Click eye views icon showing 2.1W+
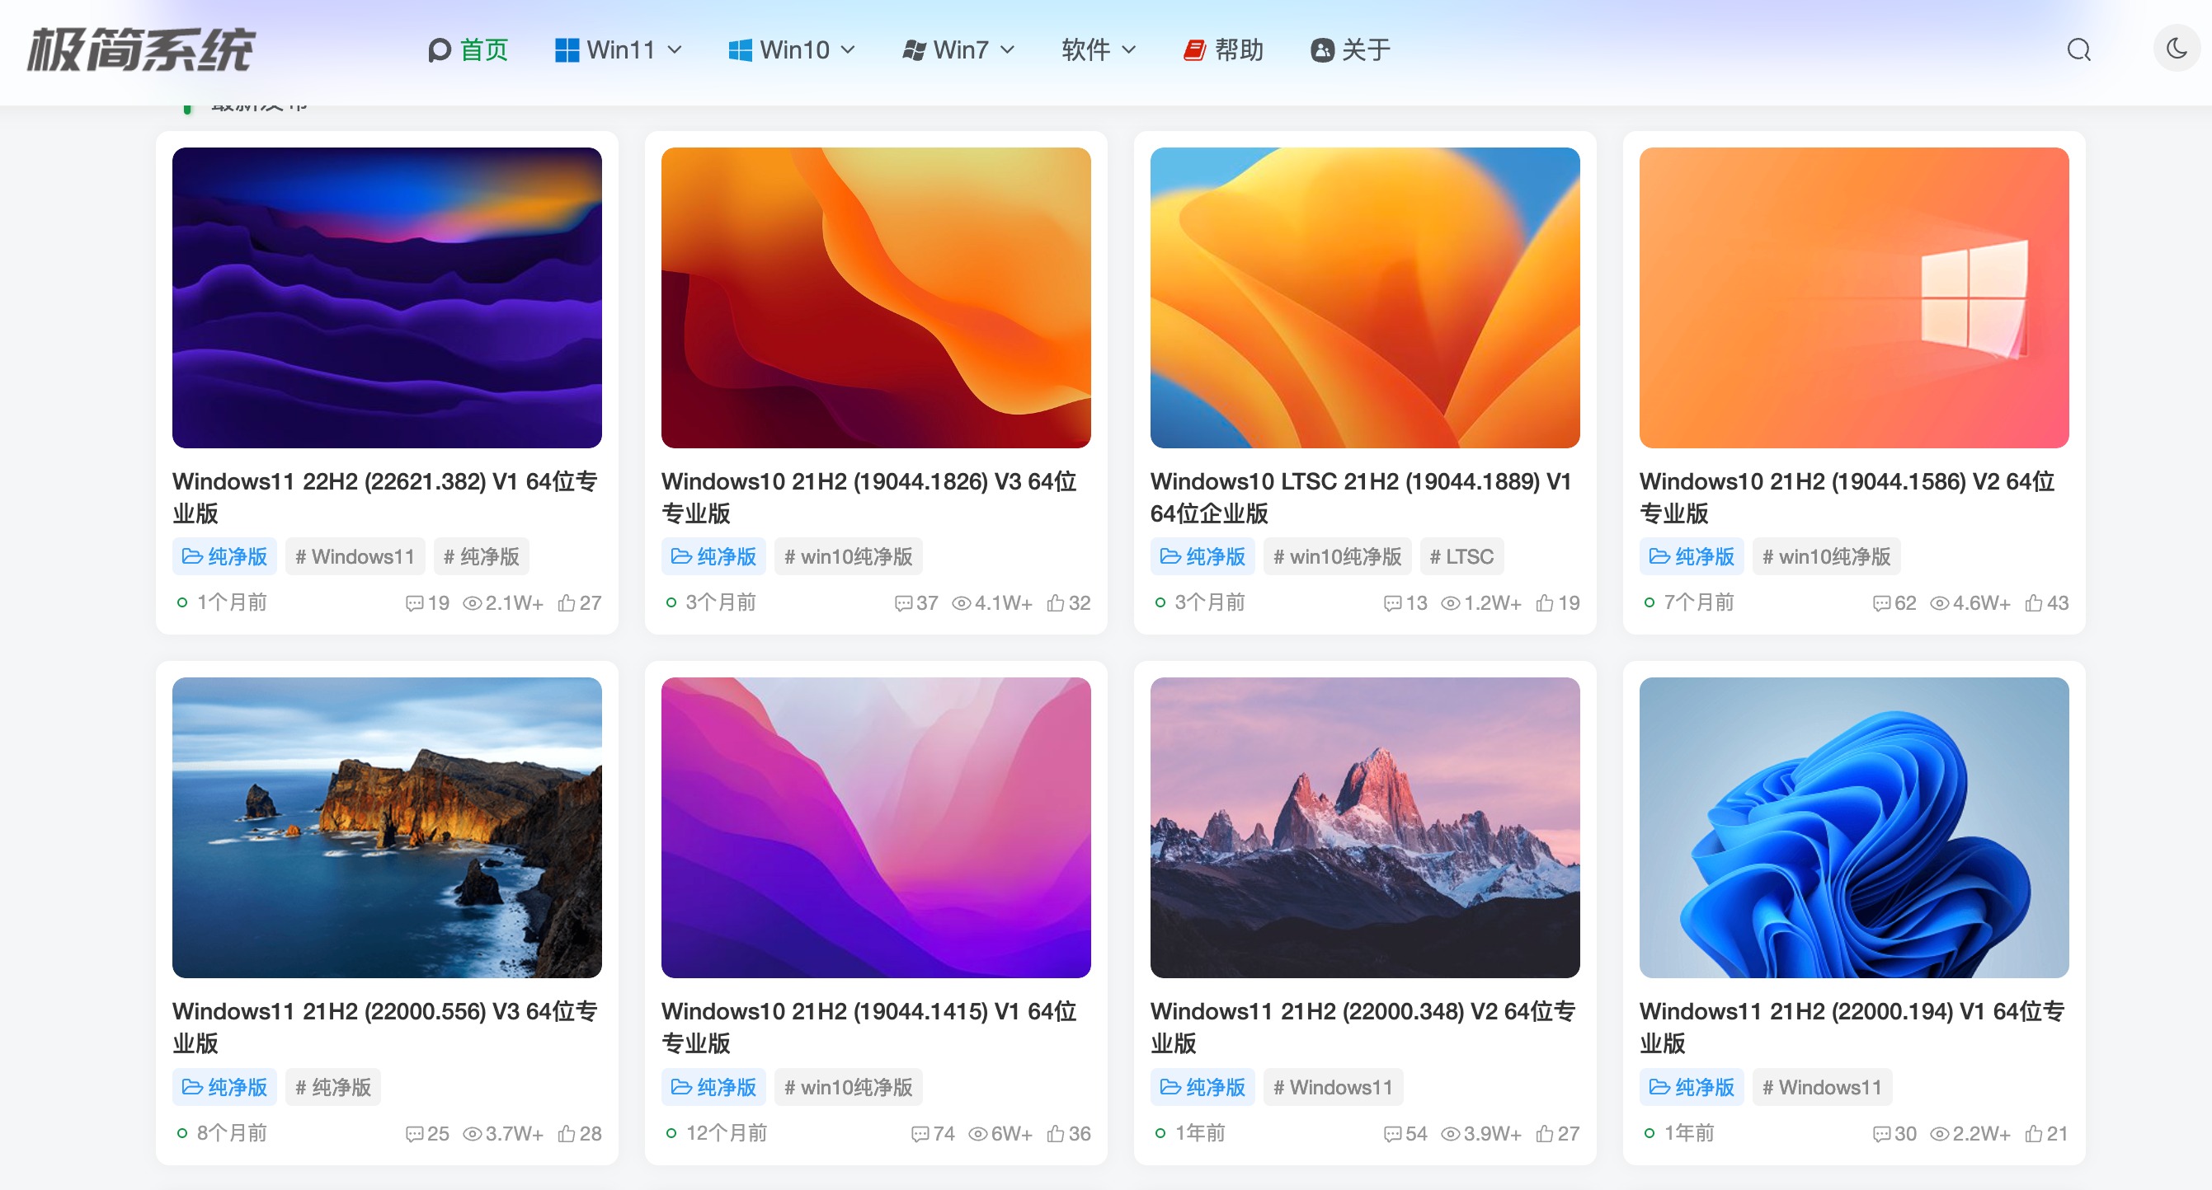 coord(472,603)
